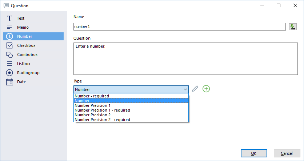Click into the Name input field
Screen dimensions: 304x161
pos(180,27)
